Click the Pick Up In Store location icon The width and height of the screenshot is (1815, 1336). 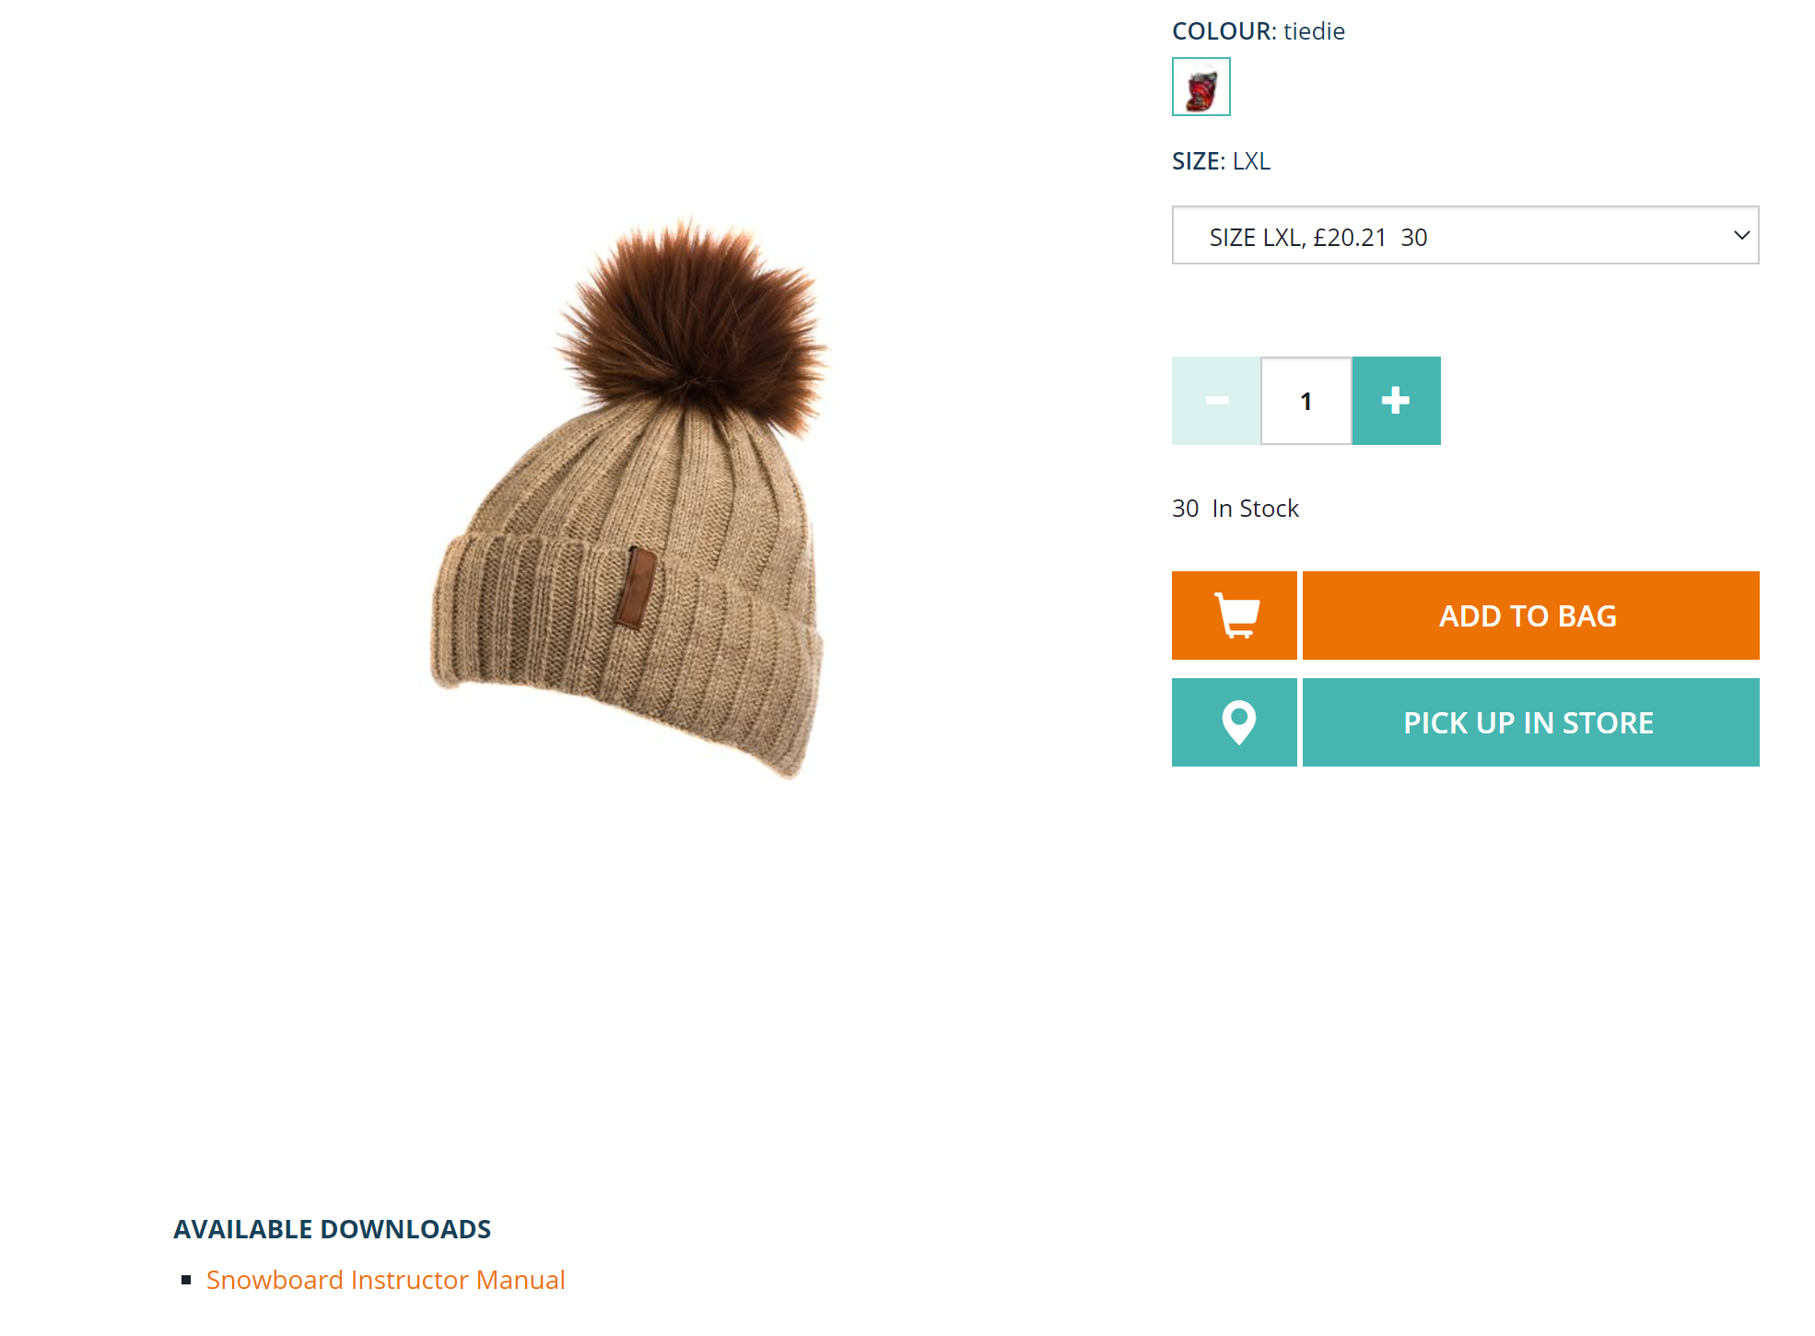pyautogui.click(x=1235, y=721)
